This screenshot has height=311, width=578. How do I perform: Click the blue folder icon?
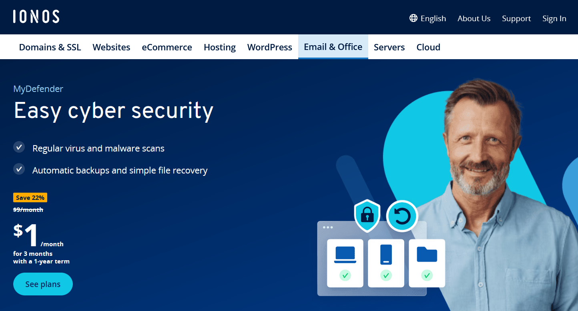point(427,254)
